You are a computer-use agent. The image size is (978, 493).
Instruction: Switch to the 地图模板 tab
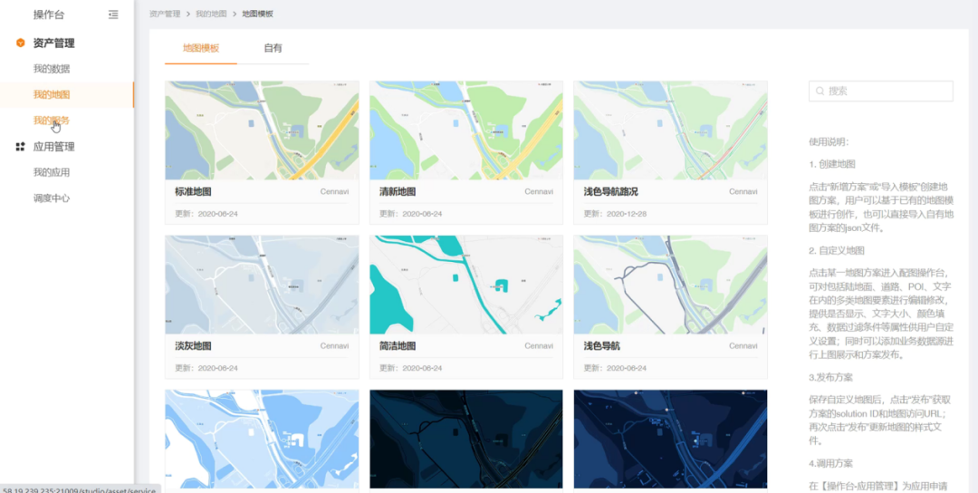click(200, 48)
